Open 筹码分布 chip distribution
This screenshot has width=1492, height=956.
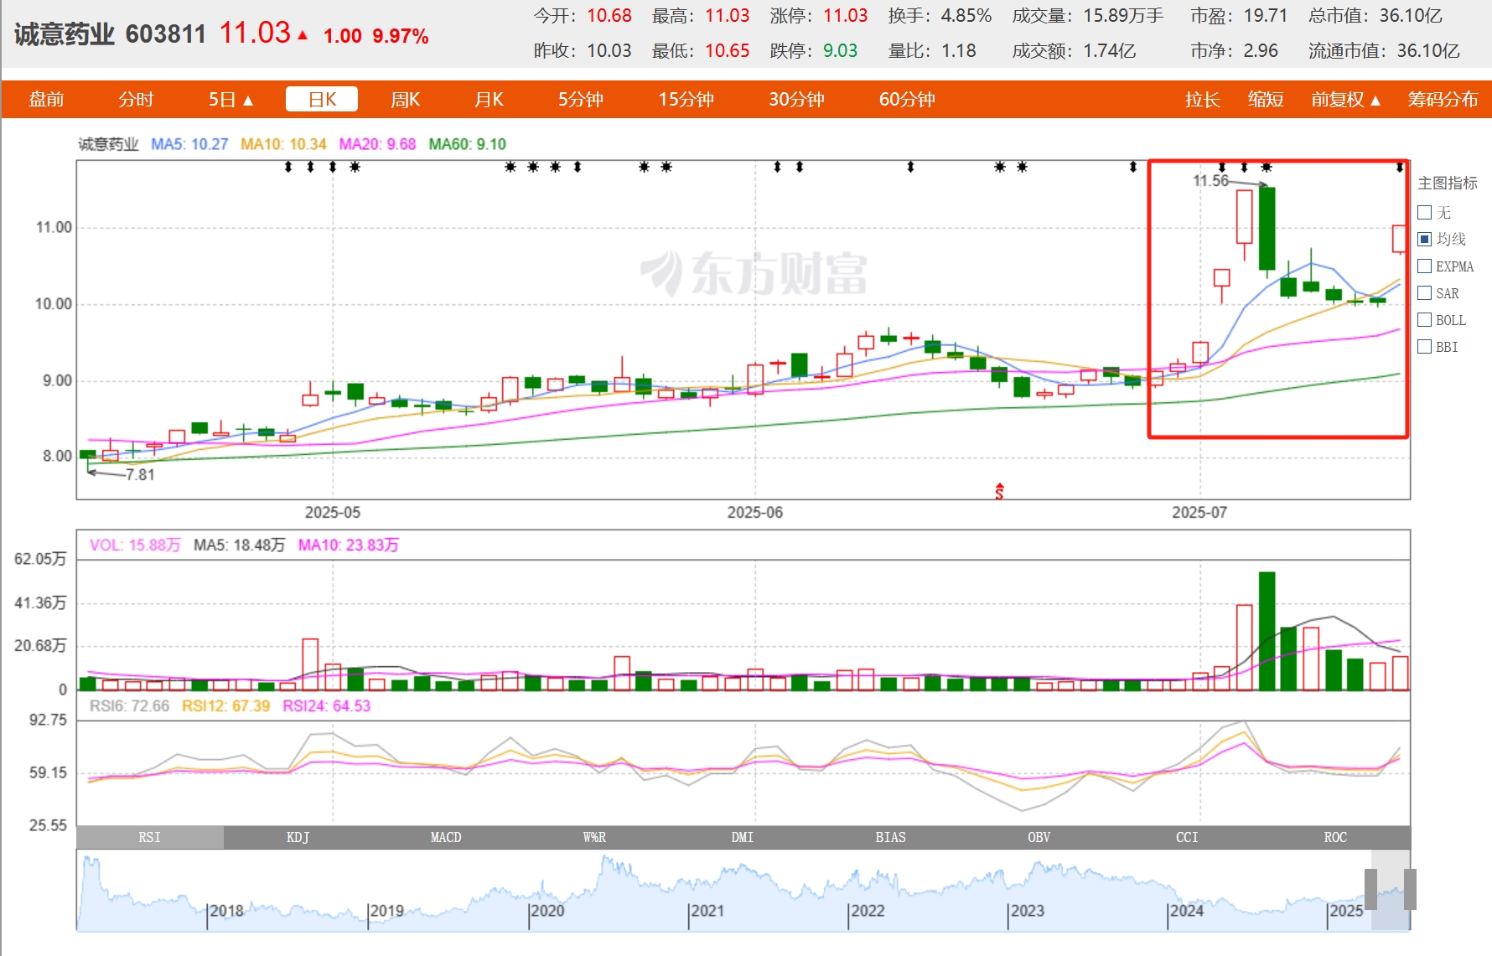pos(1443,100)
